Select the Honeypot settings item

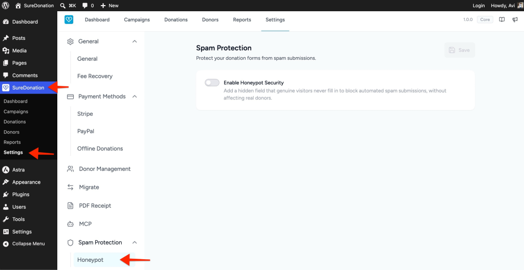[104, 260]
